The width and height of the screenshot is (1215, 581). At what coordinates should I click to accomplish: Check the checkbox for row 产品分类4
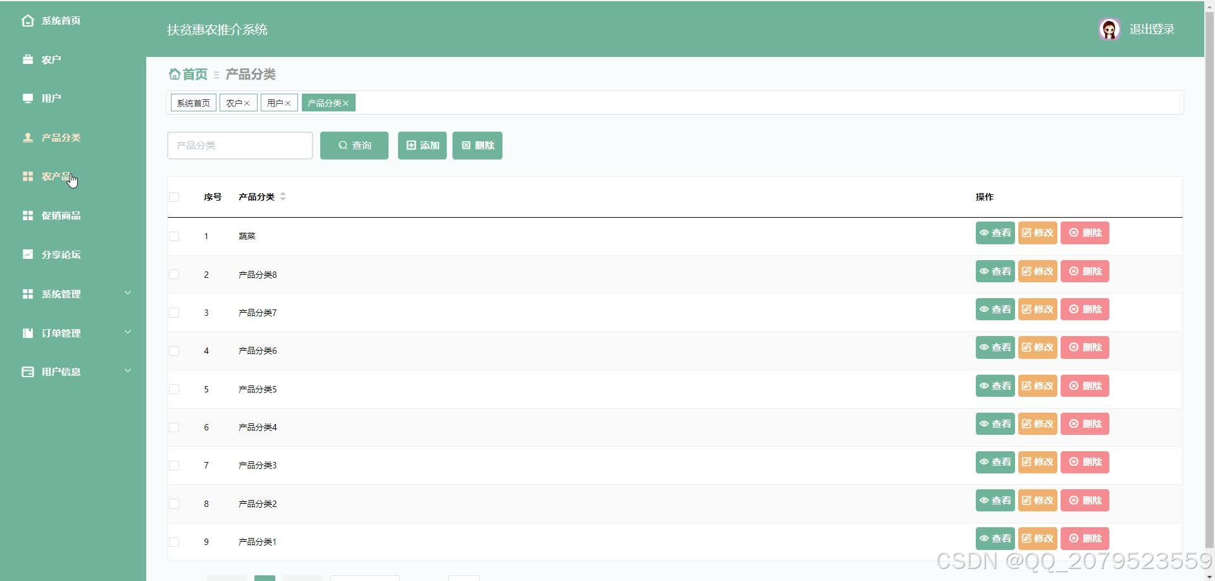174,427
